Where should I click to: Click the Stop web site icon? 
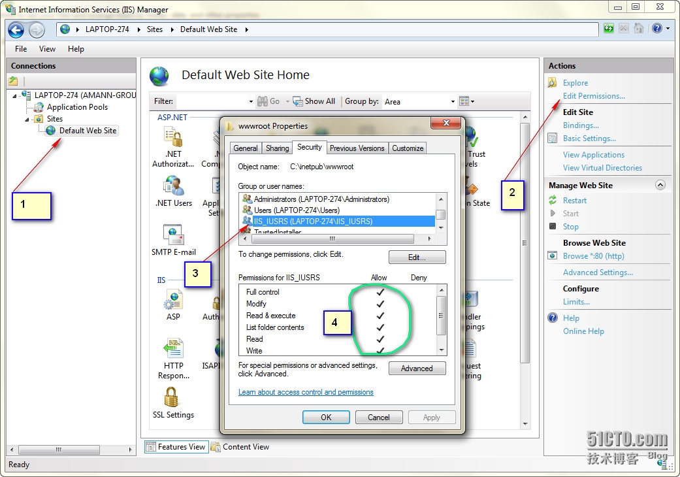(553, 226)
